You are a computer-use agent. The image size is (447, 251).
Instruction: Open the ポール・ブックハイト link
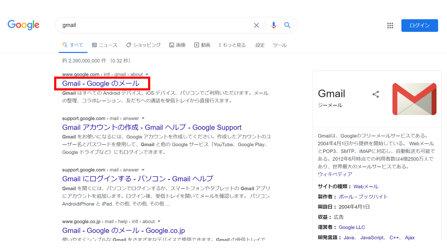point(363,197)
